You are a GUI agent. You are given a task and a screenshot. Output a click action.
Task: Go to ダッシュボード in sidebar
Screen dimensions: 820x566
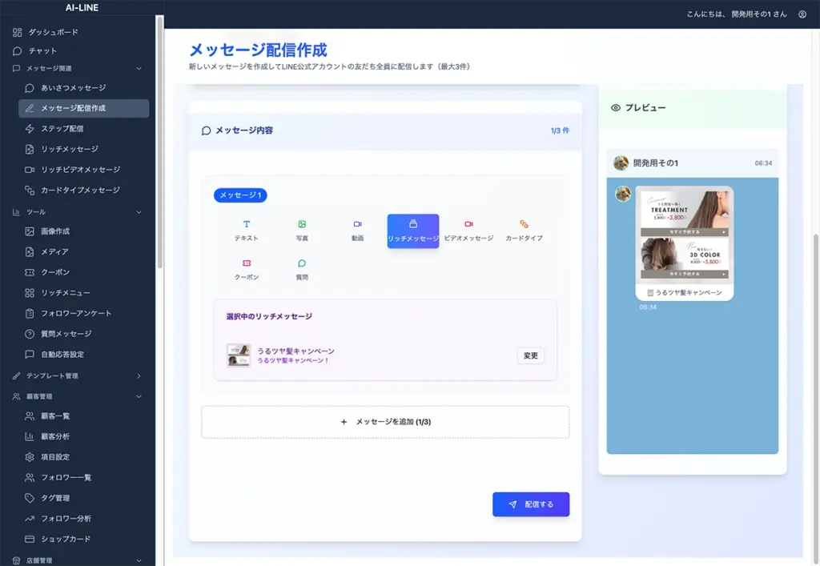click(x=53, y=32)
